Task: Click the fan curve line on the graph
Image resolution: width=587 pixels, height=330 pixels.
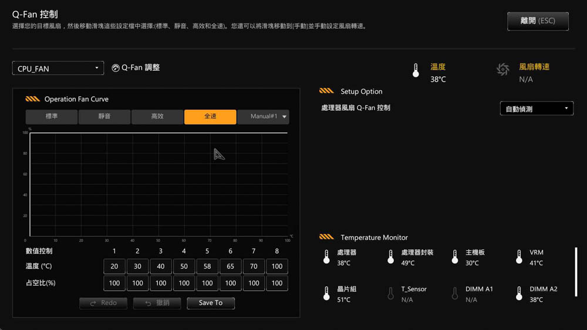Action: tap(158, 133)
